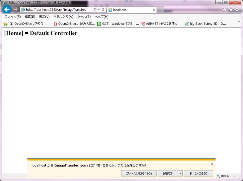
Task: Open OpenCvSharp 詠み人知... favorites link
Action: click(74, 24)
